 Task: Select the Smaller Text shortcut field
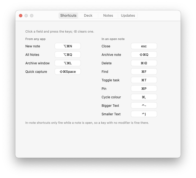pos(144,114)
